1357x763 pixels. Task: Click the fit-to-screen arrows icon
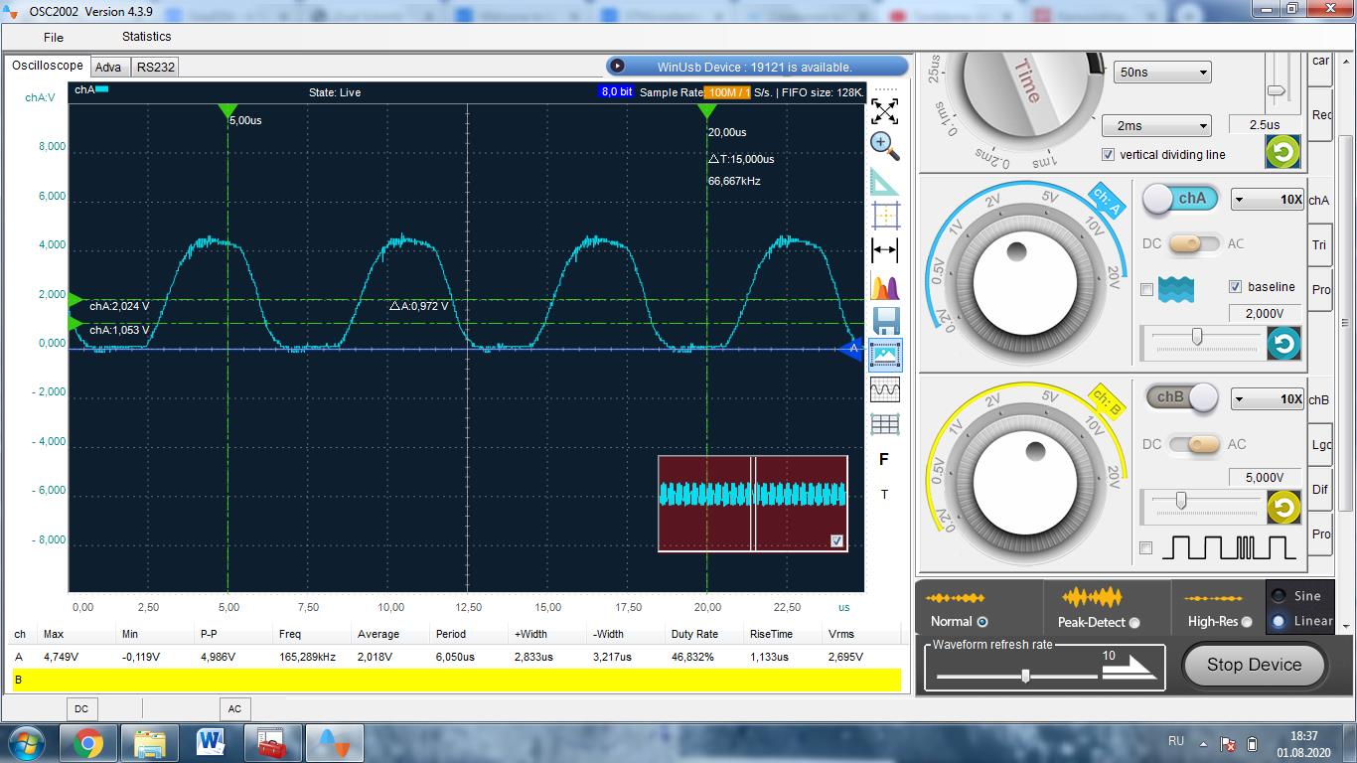[x=884, y=110]
